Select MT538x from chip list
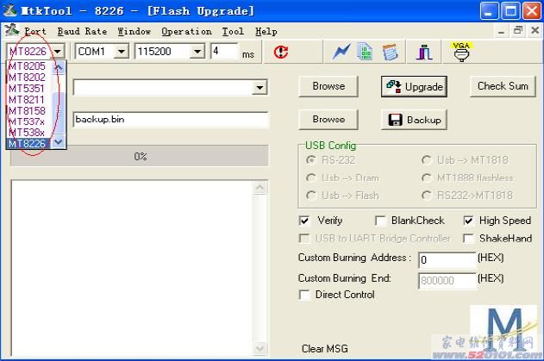 click(28, 133)
